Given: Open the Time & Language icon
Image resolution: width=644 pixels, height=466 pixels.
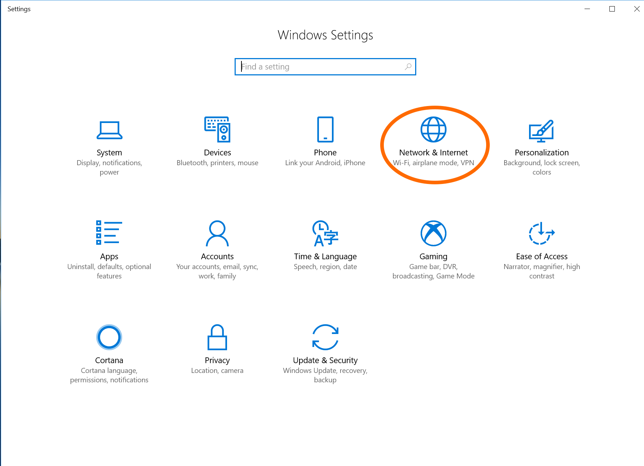Looking at the screenshot, I should [325, 233].
